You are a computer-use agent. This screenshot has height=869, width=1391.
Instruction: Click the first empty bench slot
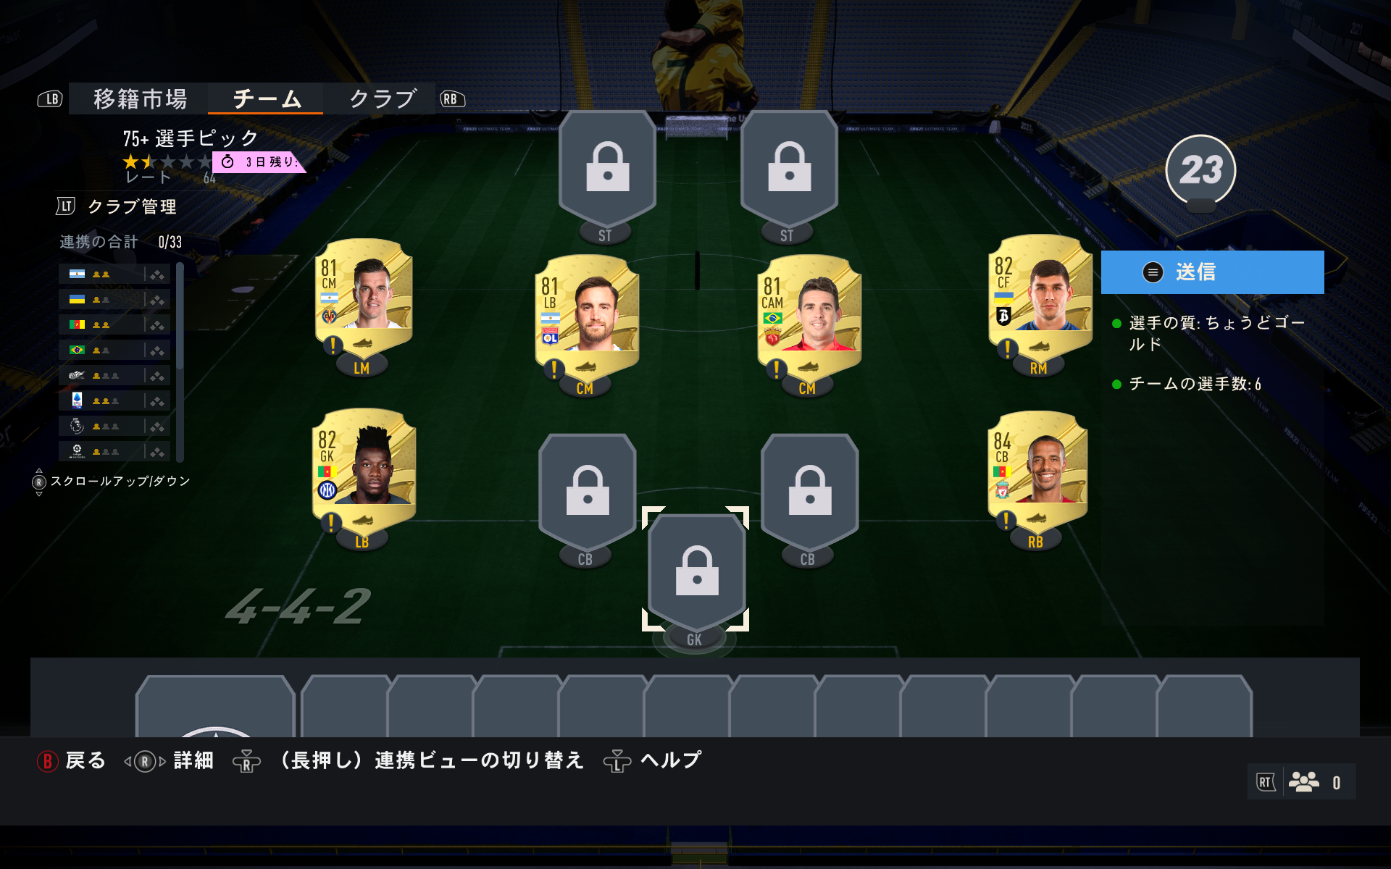215,706
